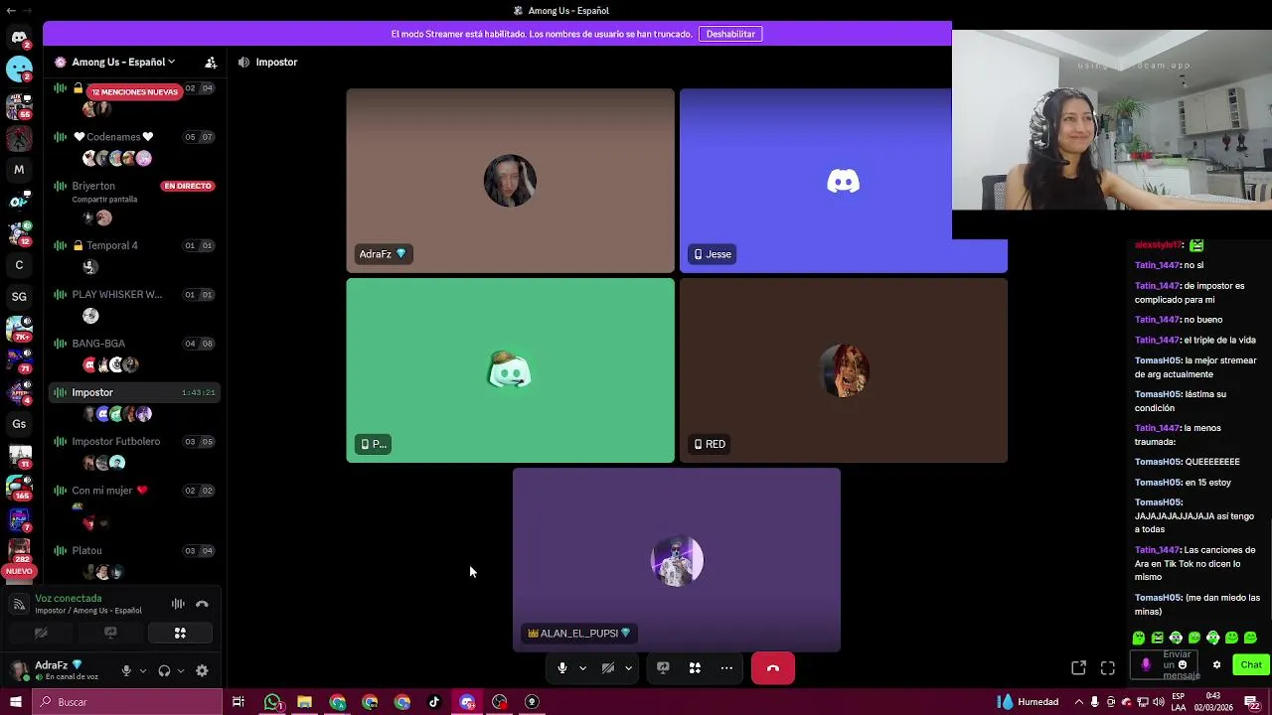The image size is (1272, 715).
Task: Hang up with red disconnect button
Action: 773,668
